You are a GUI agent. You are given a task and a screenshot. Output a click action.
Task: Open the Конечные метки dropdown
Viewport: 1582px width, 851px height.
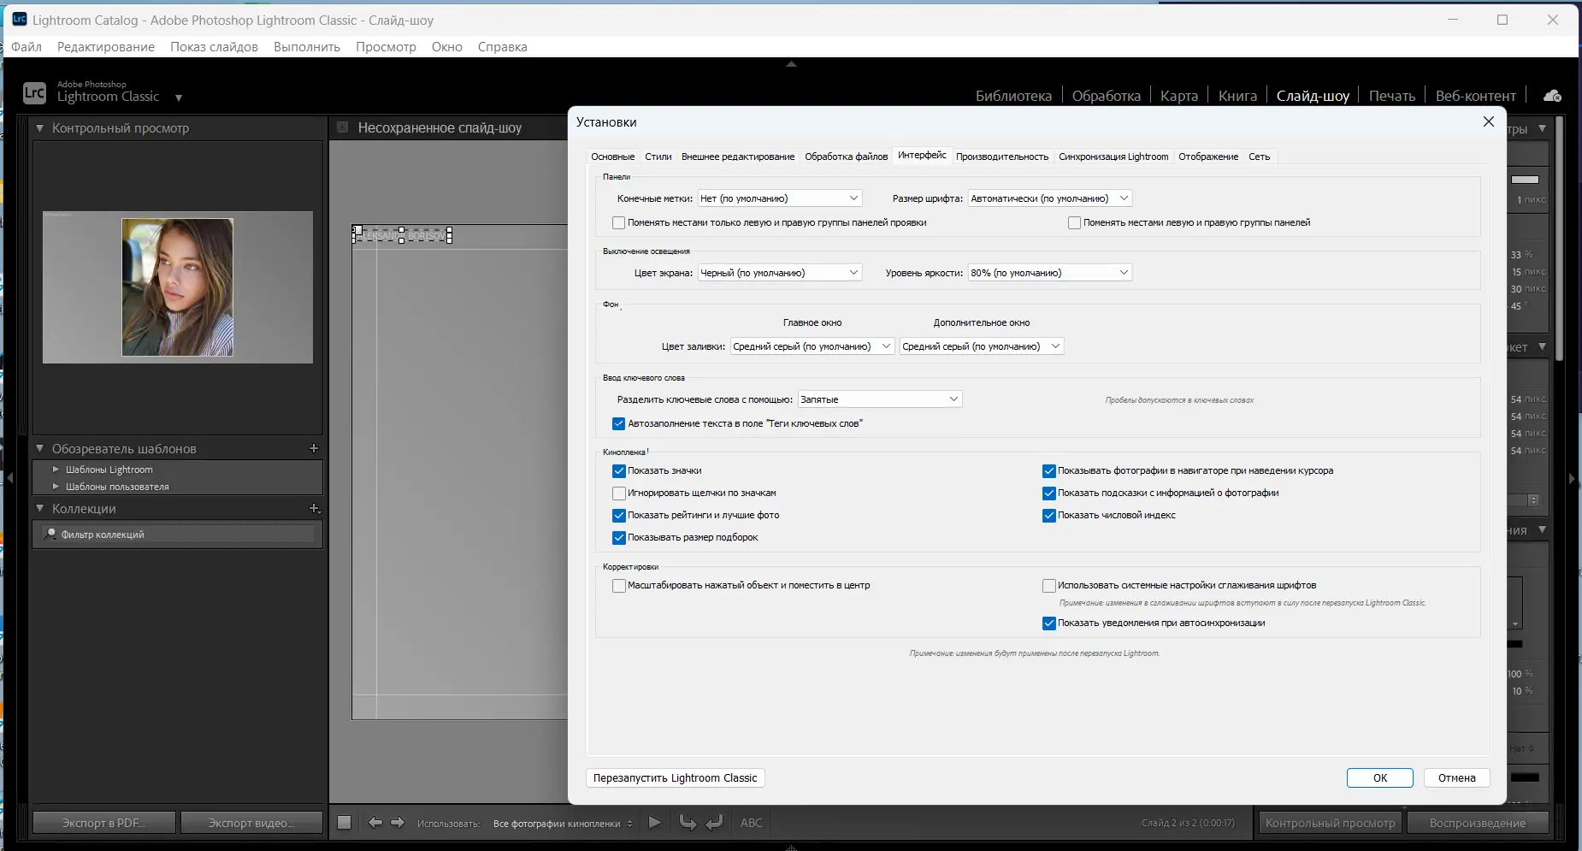(780, 198)
